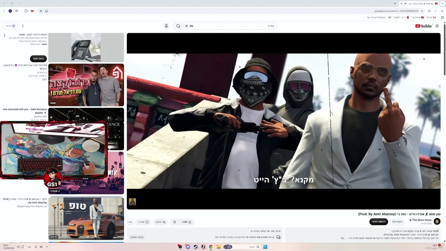Close the YouTube browser tab

tap(401, 3)
